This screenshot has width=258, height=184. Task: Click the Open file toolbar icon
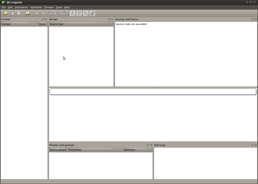point(6,13)
